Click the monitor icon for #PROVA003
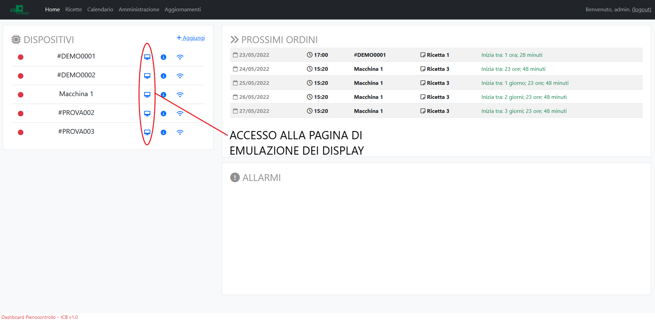The width and height of the screenshot is (655, 325). (x=147, y=132)
